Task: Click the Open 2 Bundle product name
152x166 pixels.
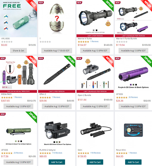Action: [x=84, y=95]
